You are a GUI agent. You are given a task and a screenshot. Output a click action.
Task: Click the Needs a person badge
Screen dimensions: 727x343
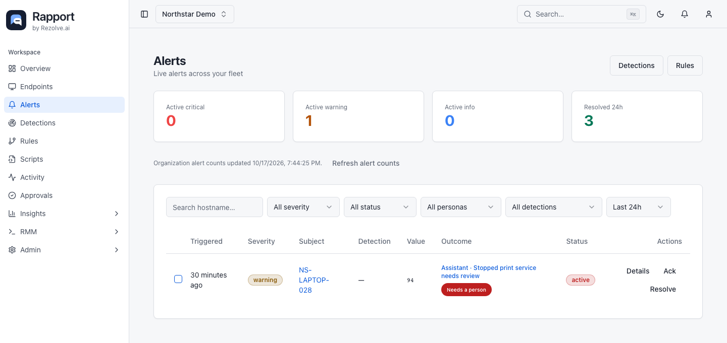[466, 290]
